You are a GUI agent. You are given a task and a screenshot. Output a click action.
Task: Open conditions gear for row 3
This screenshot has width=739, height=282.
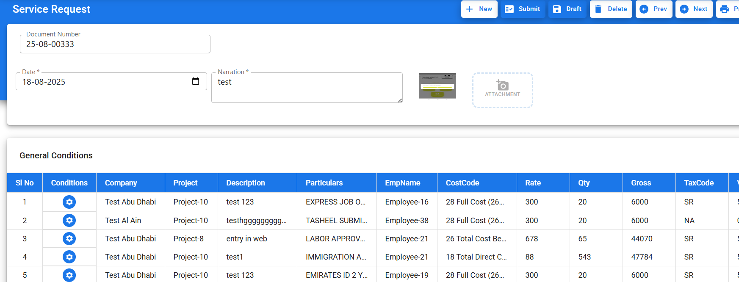[69, 239]
